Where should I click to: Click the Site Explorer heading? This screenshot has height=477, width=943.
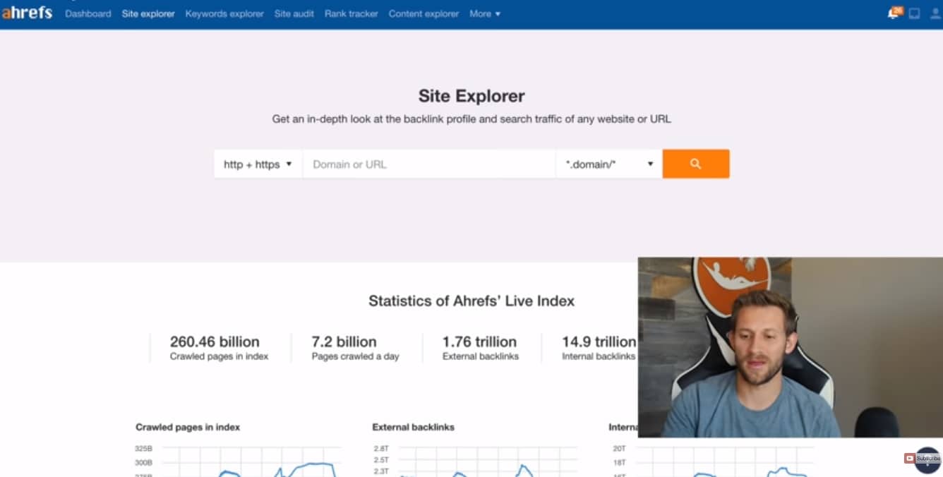pyautogui.click(x=471, y=96)
